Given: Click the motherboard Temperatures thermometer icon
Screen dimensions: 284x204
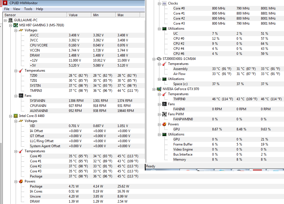Looking at the screenshot, I should click(21, 71).
